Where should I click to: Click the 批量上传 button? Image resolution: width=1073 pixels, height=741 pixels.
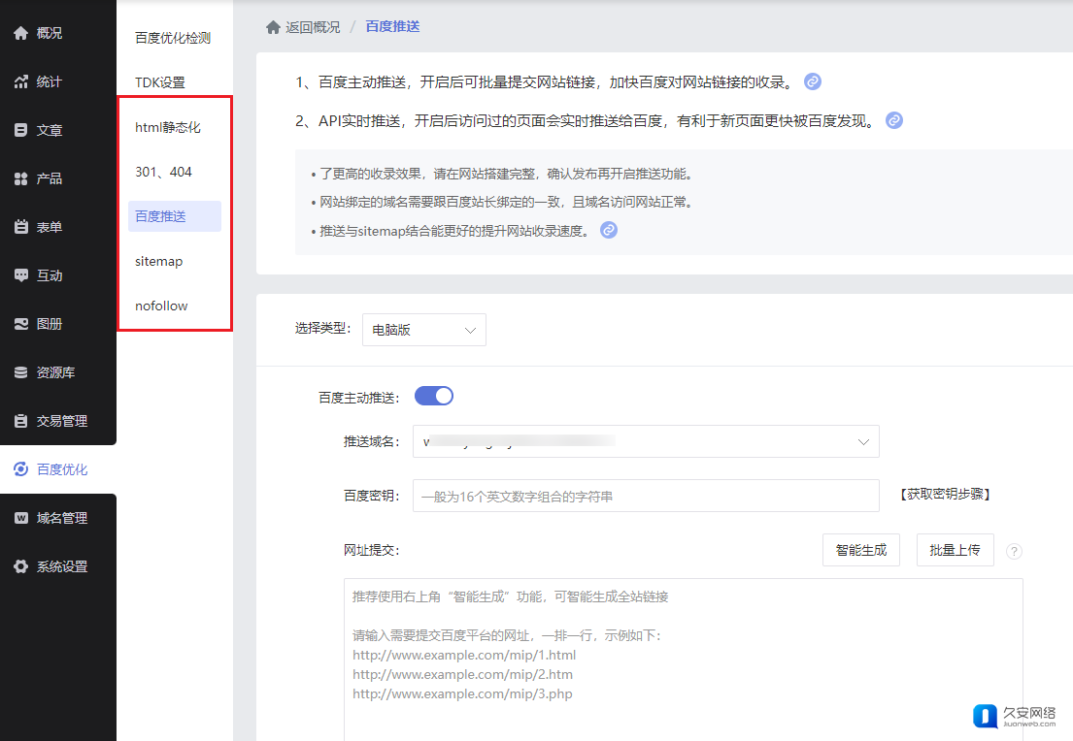[x=955, y=550]
